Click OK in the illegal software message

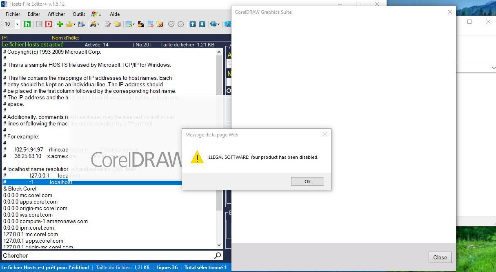307,181
